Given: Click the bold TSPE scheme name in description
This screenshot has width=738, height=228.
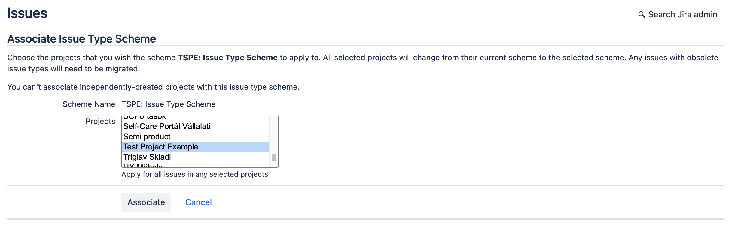Looking at the screenshot, I should [227, 58].
